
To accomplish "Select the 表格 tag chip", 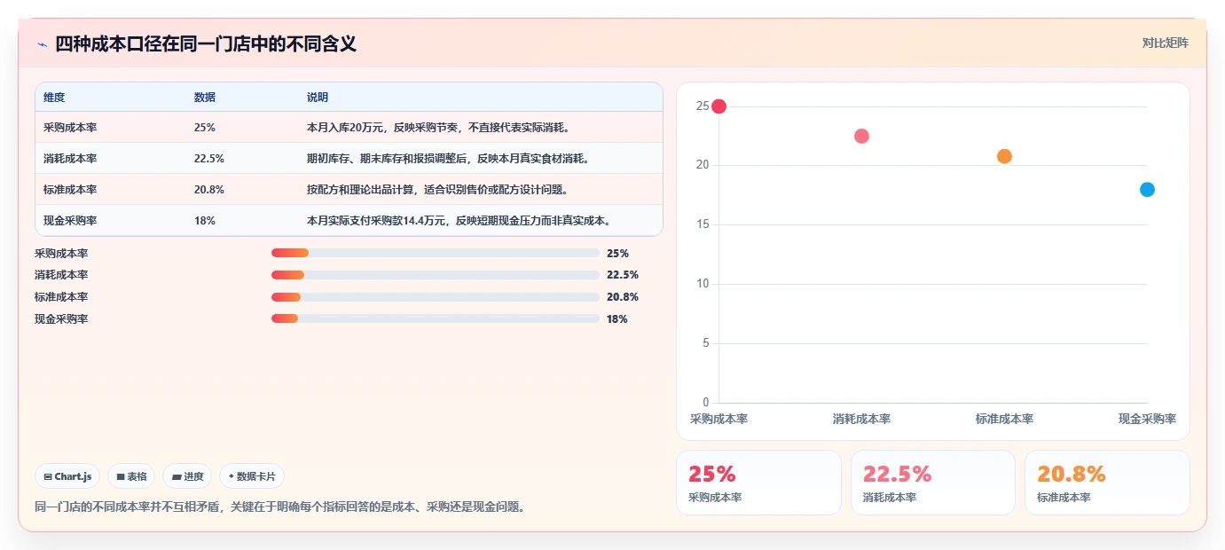I will pyautogui.click(x=131, y=476).
